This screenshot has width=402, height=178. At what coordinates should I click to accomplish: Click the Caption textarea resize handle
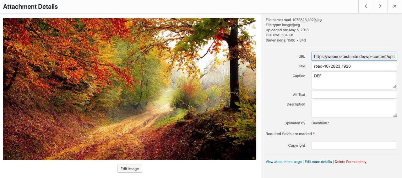click(395, 86)
